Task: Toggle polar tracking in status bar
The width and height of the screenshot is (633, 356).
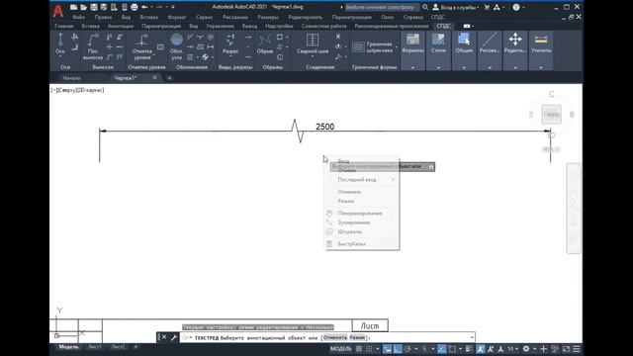Action: click(407, 349)
